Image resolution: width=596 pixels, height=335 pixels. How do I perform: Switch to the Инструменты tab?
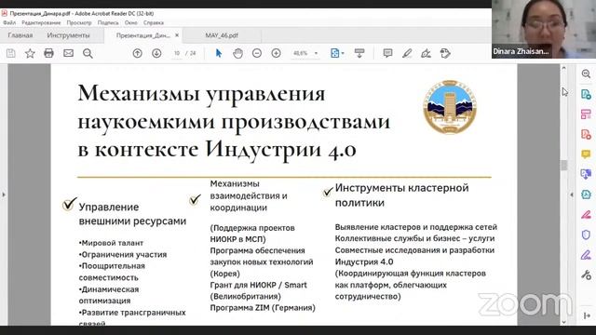(68, 35)
